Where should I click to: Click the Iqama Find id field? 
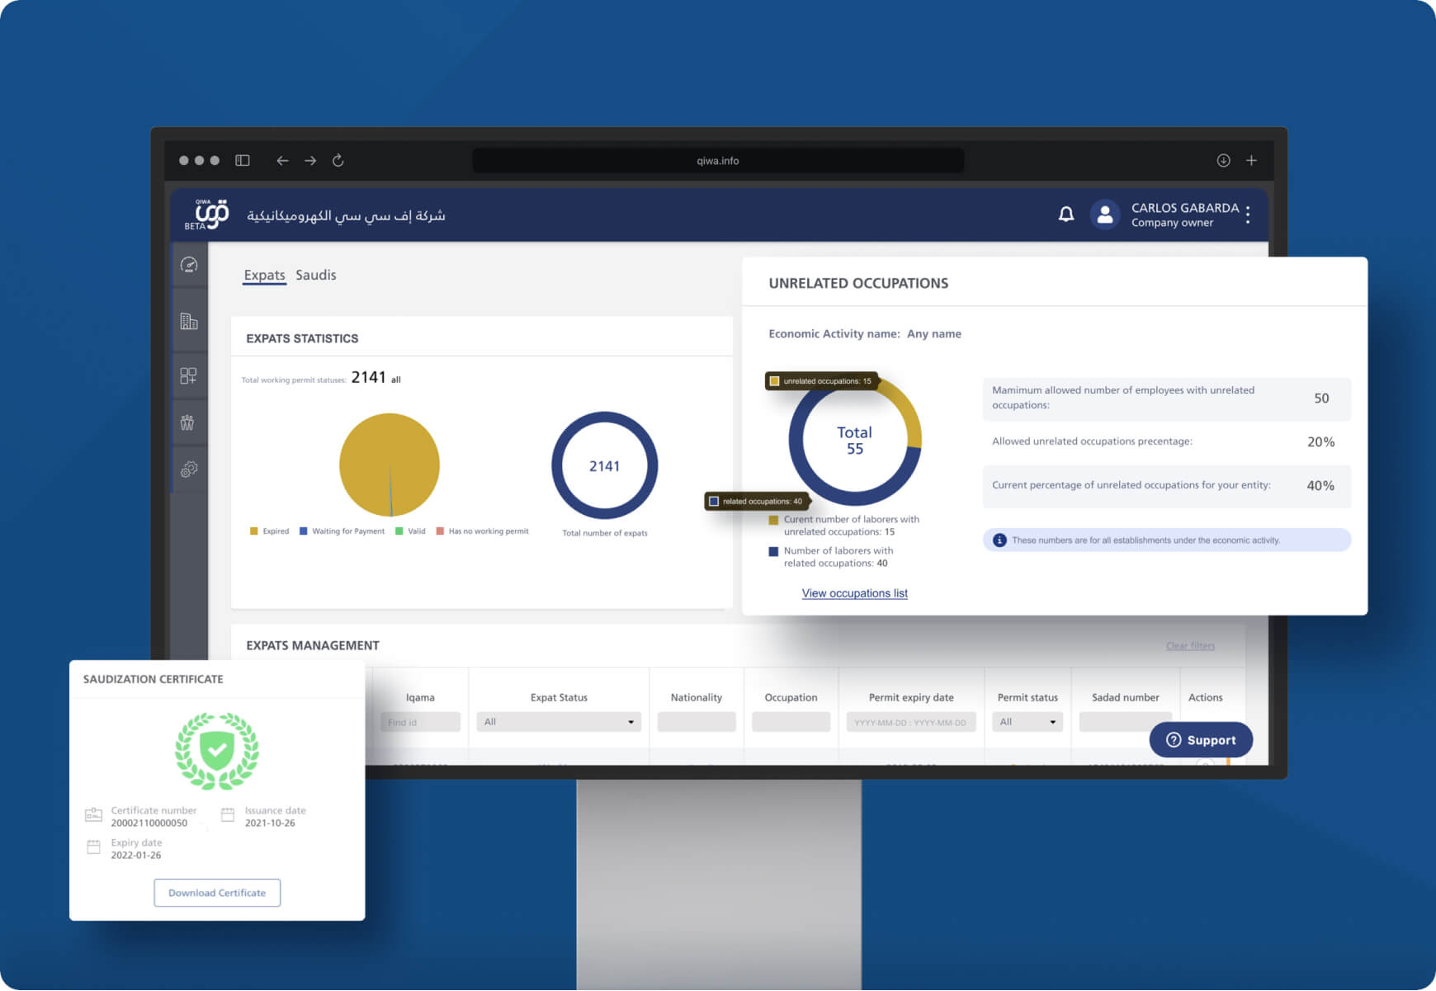[420, 722]
